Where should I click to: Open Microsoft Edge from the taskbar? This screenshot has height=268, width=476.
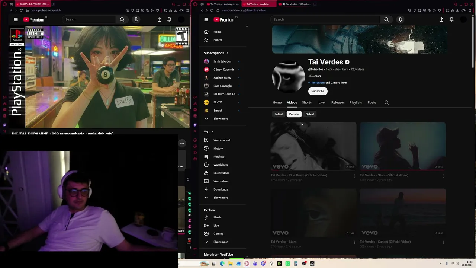pyautogui.click(x=222, y=264)
